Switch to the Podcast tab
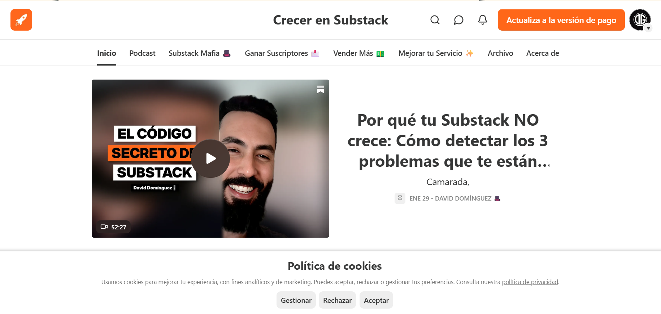 142,53
